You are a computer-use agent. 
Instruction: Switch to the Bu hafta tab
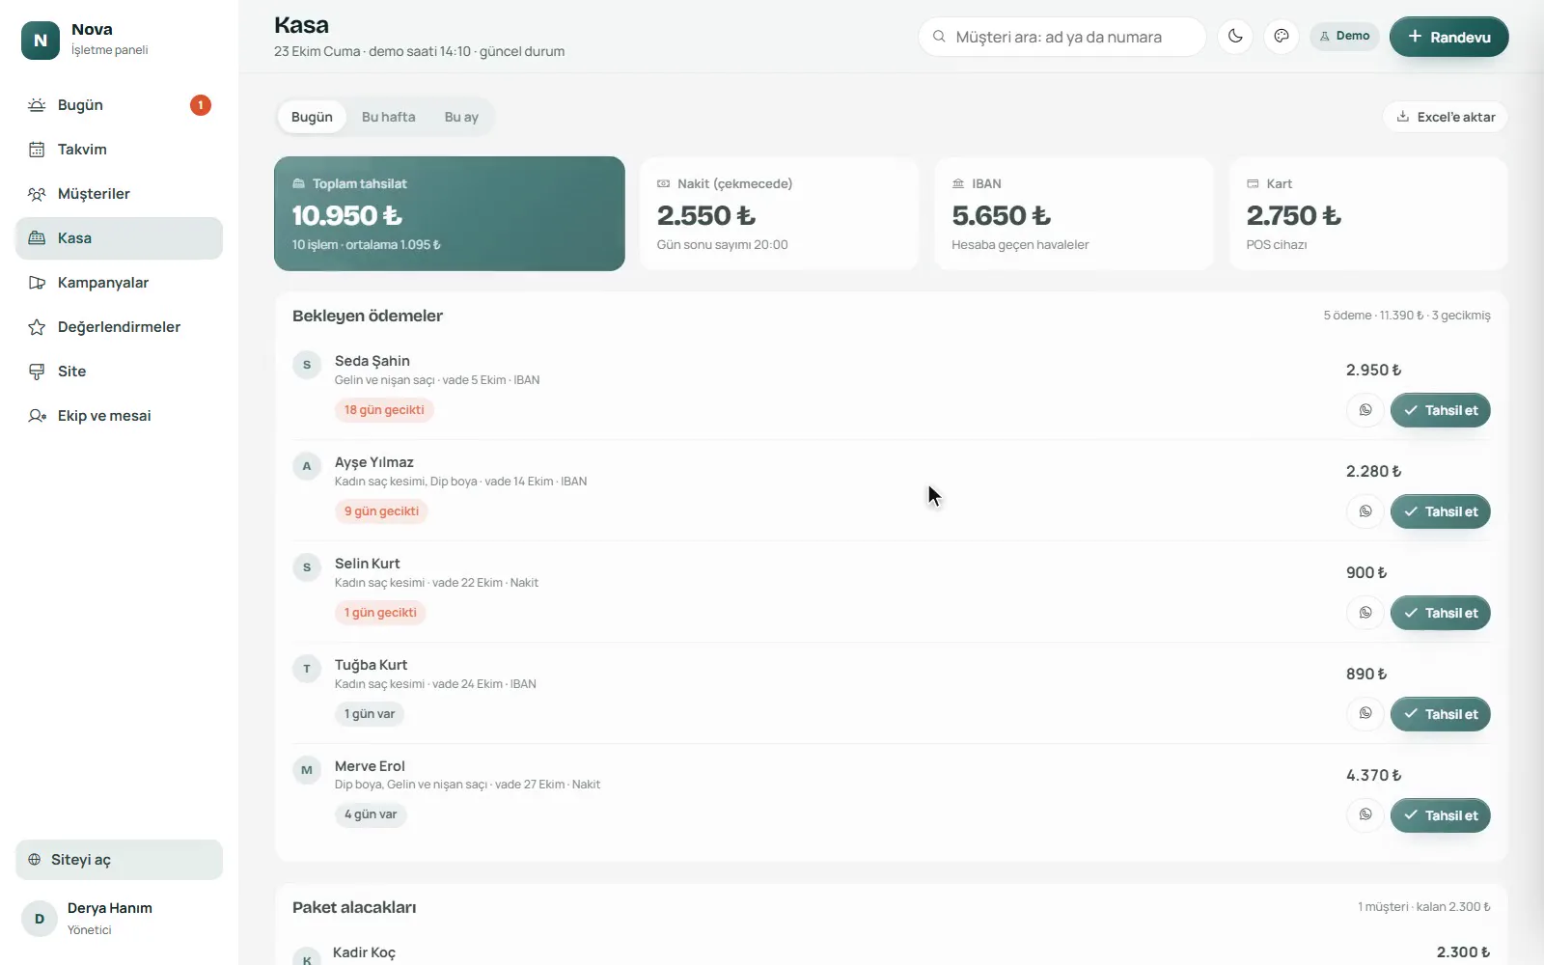click(x=389, y=117)
